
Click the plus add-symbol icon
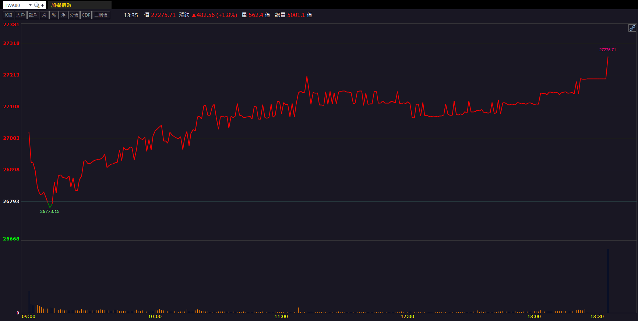(x=43, y=5)
